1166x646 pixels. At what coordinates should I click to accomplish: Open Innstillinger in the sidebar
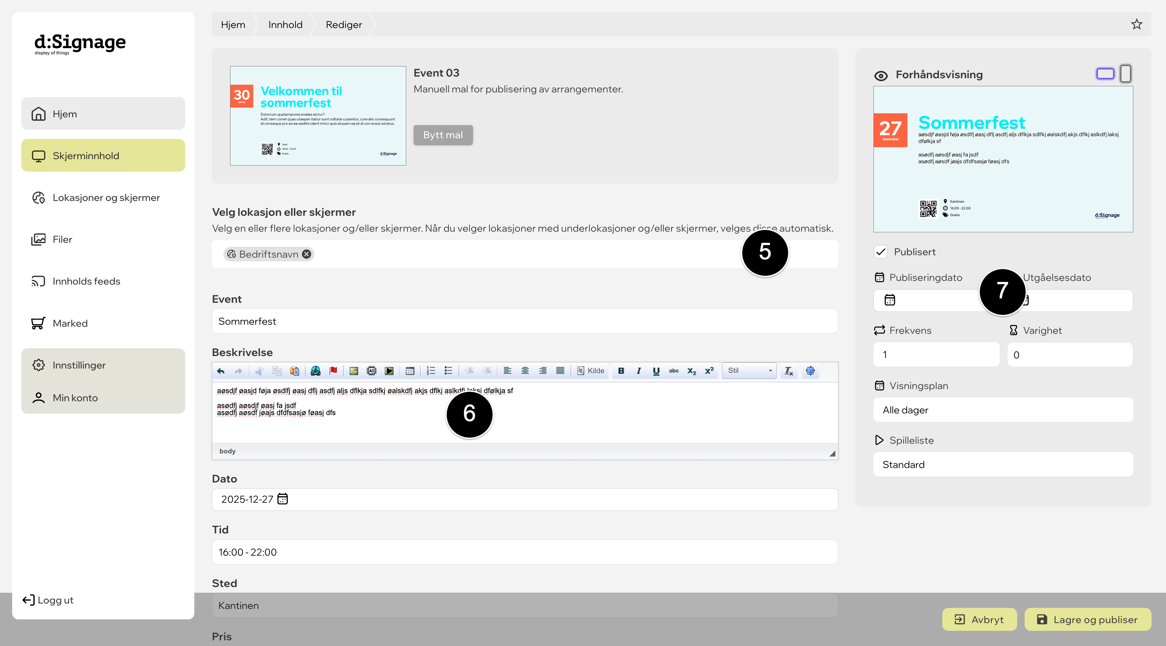coord(103,364)
